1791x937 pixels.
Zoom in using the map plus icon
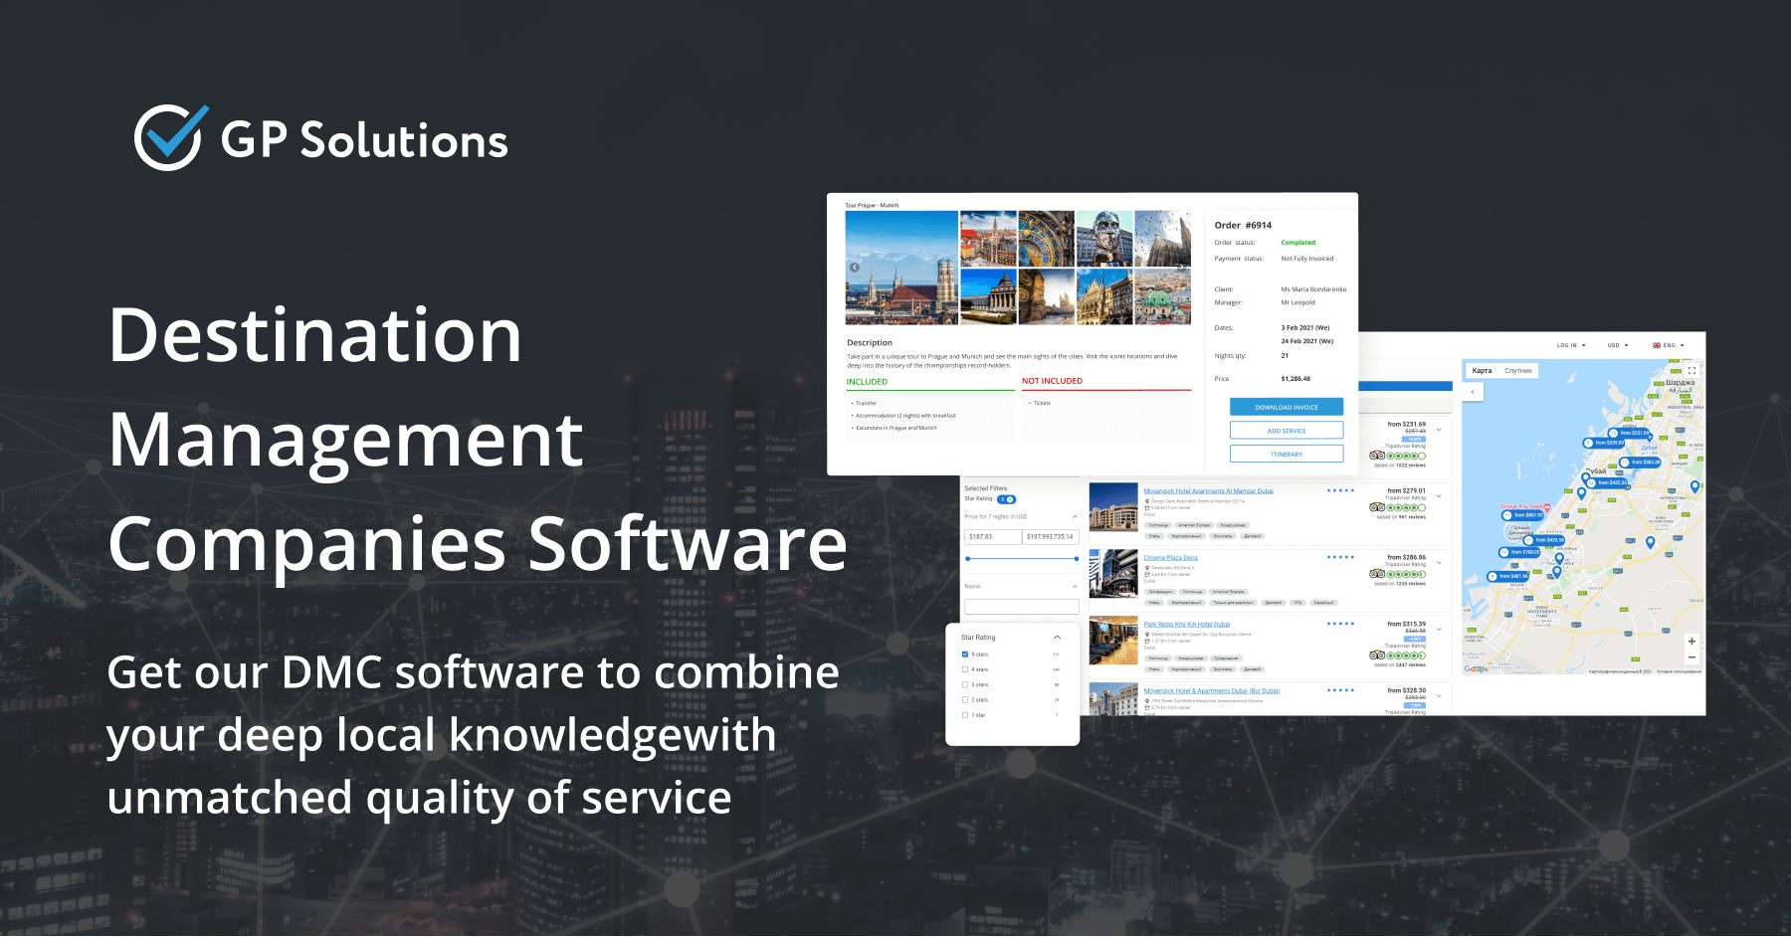click(x=1691, y=641)
